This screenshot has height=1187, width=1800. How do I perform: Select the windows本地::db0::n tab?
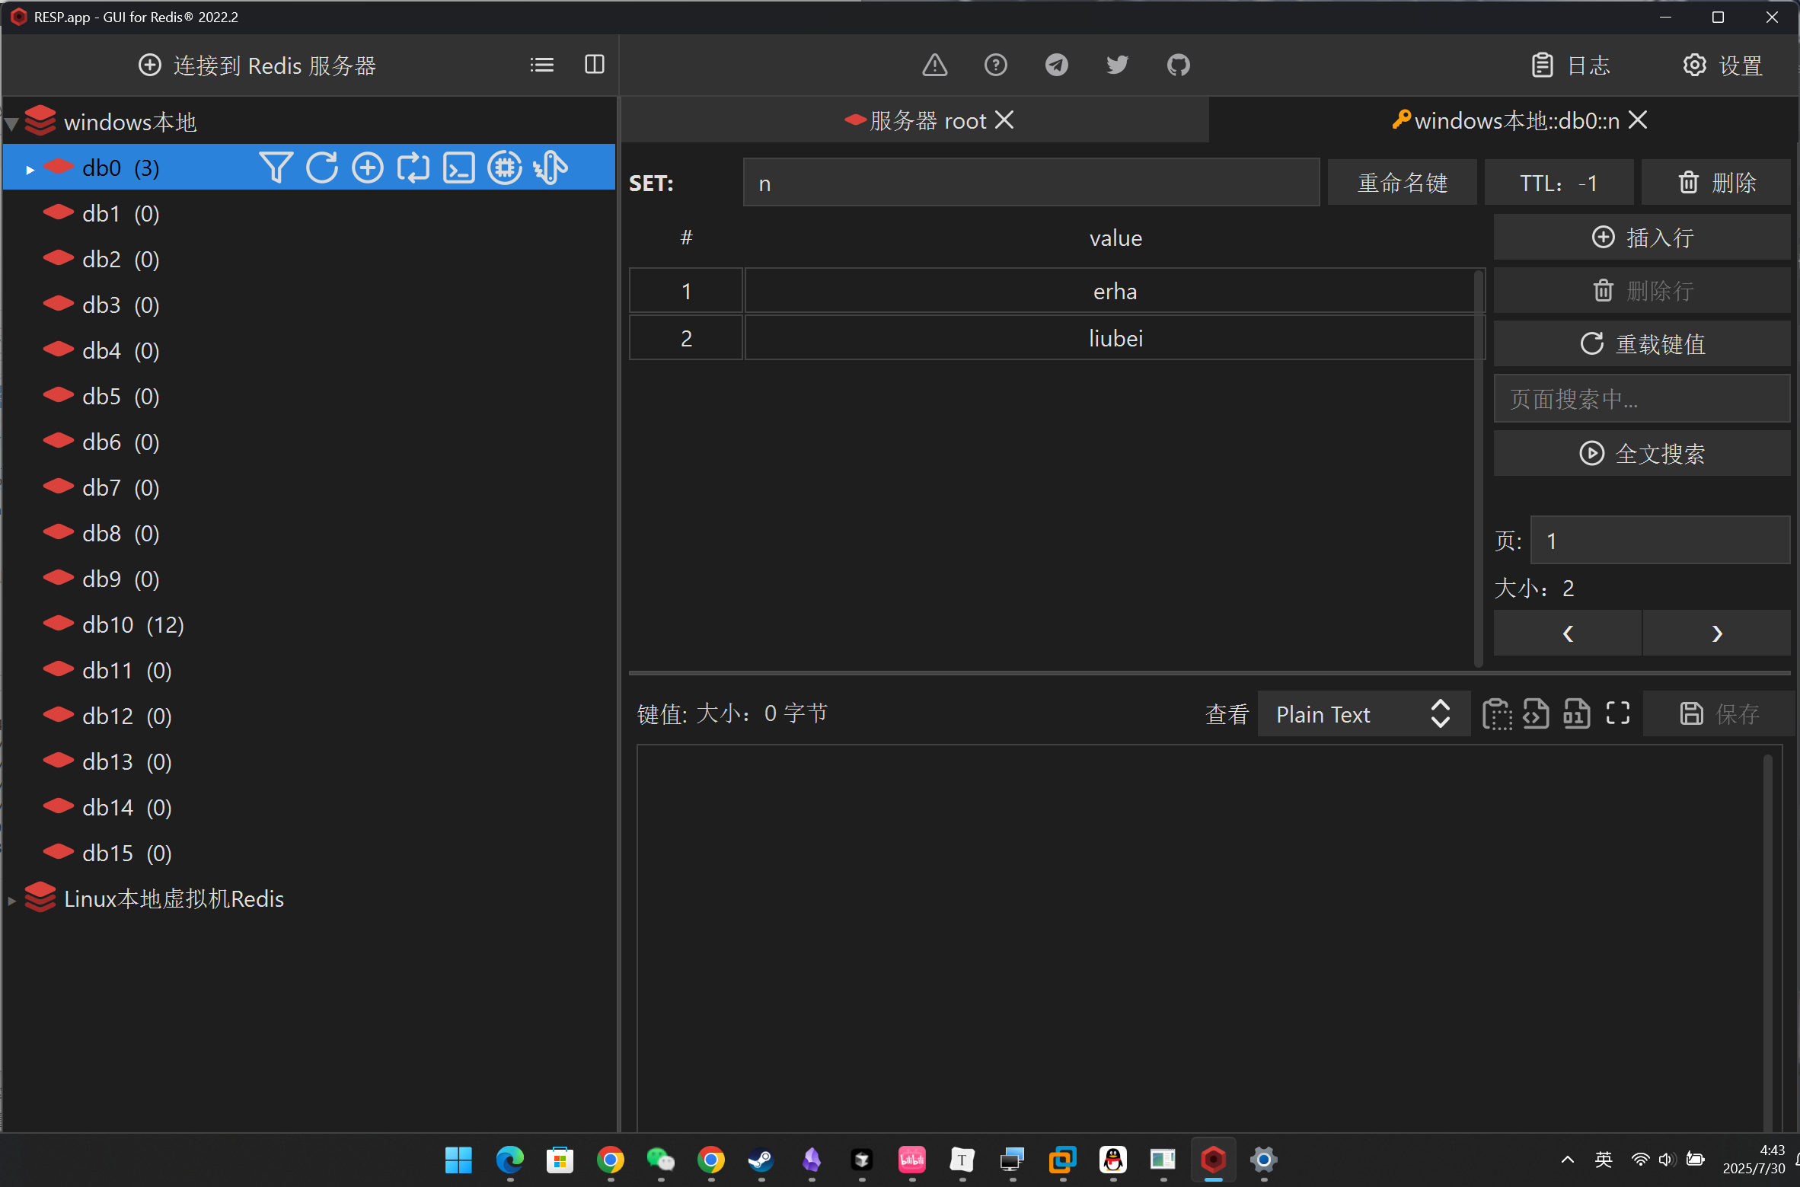[1515, 120]
